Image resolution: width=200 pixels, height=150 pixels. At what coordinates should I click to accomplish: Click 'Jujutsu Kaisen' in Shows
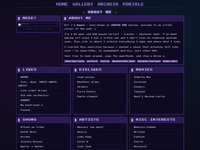click(31, 141)
